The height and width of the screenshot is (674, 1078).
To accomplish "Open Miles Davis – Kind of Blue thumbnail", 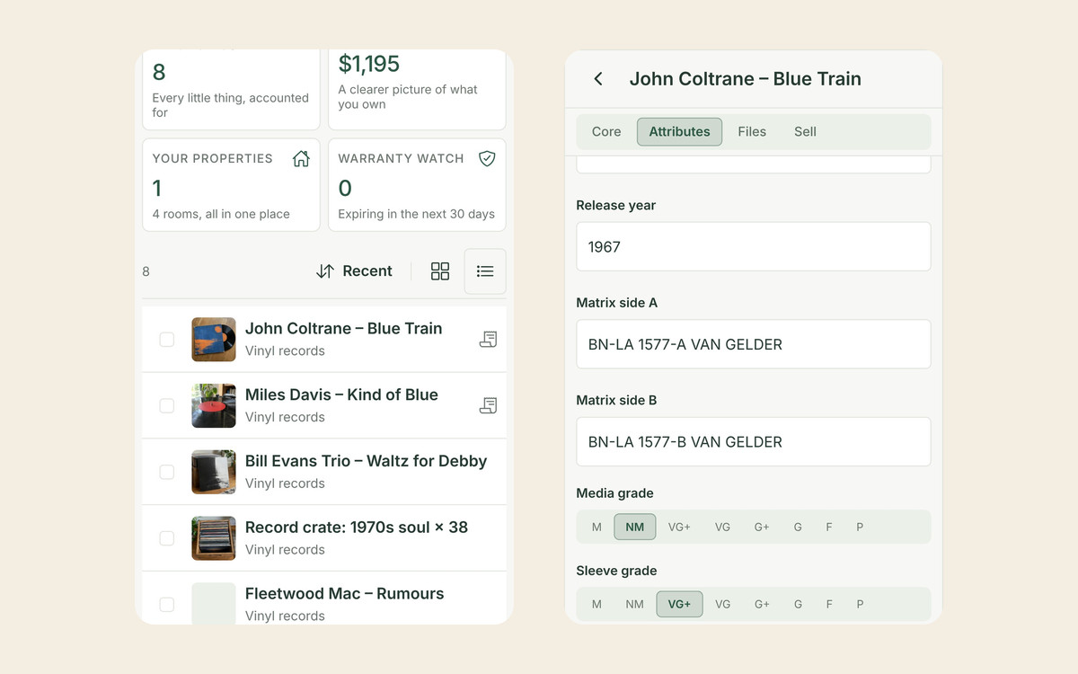I will coord(214,405).
